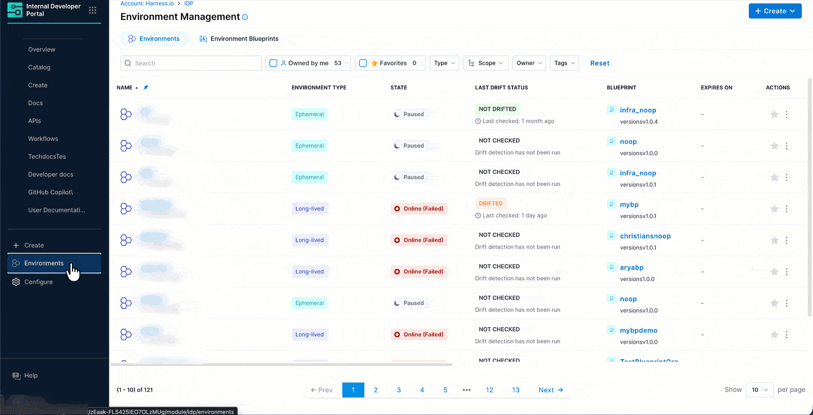Expand the Tags filter dropdown

click(x=564, y=63)
